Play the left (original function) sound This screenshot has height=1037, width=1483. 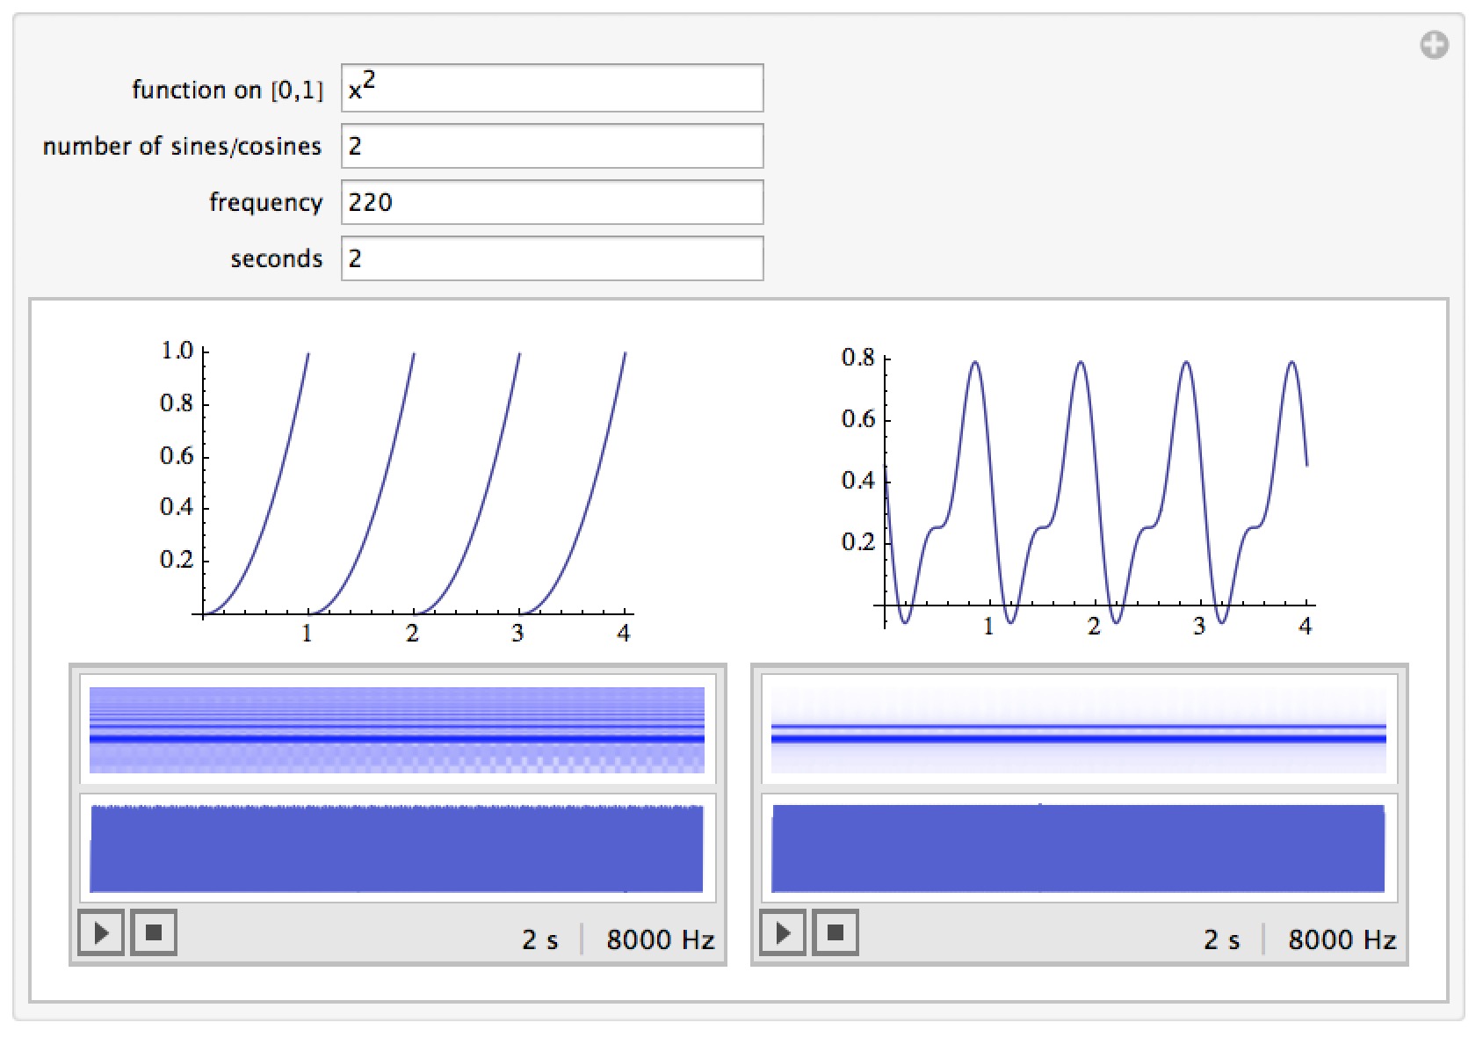pos(101,932)
